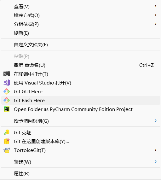This screenshot has width=161, height=180.
Task: Expand the 授予访问权限(G) submenu arrow
Action: coord(156,121)
